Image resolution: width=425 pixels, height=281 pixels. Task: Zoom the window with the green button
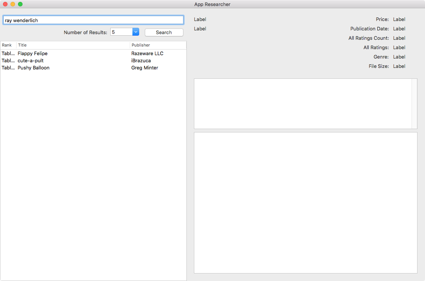(20, 4)
